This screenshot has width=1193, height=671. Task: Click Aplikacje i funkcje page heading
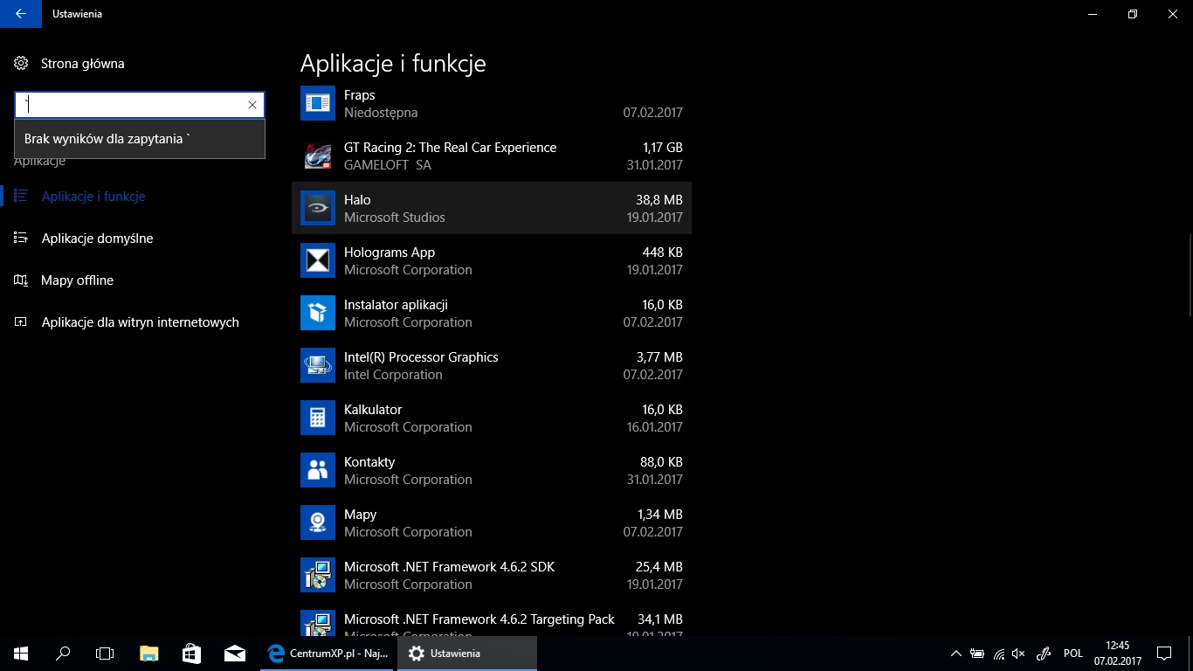393,63
